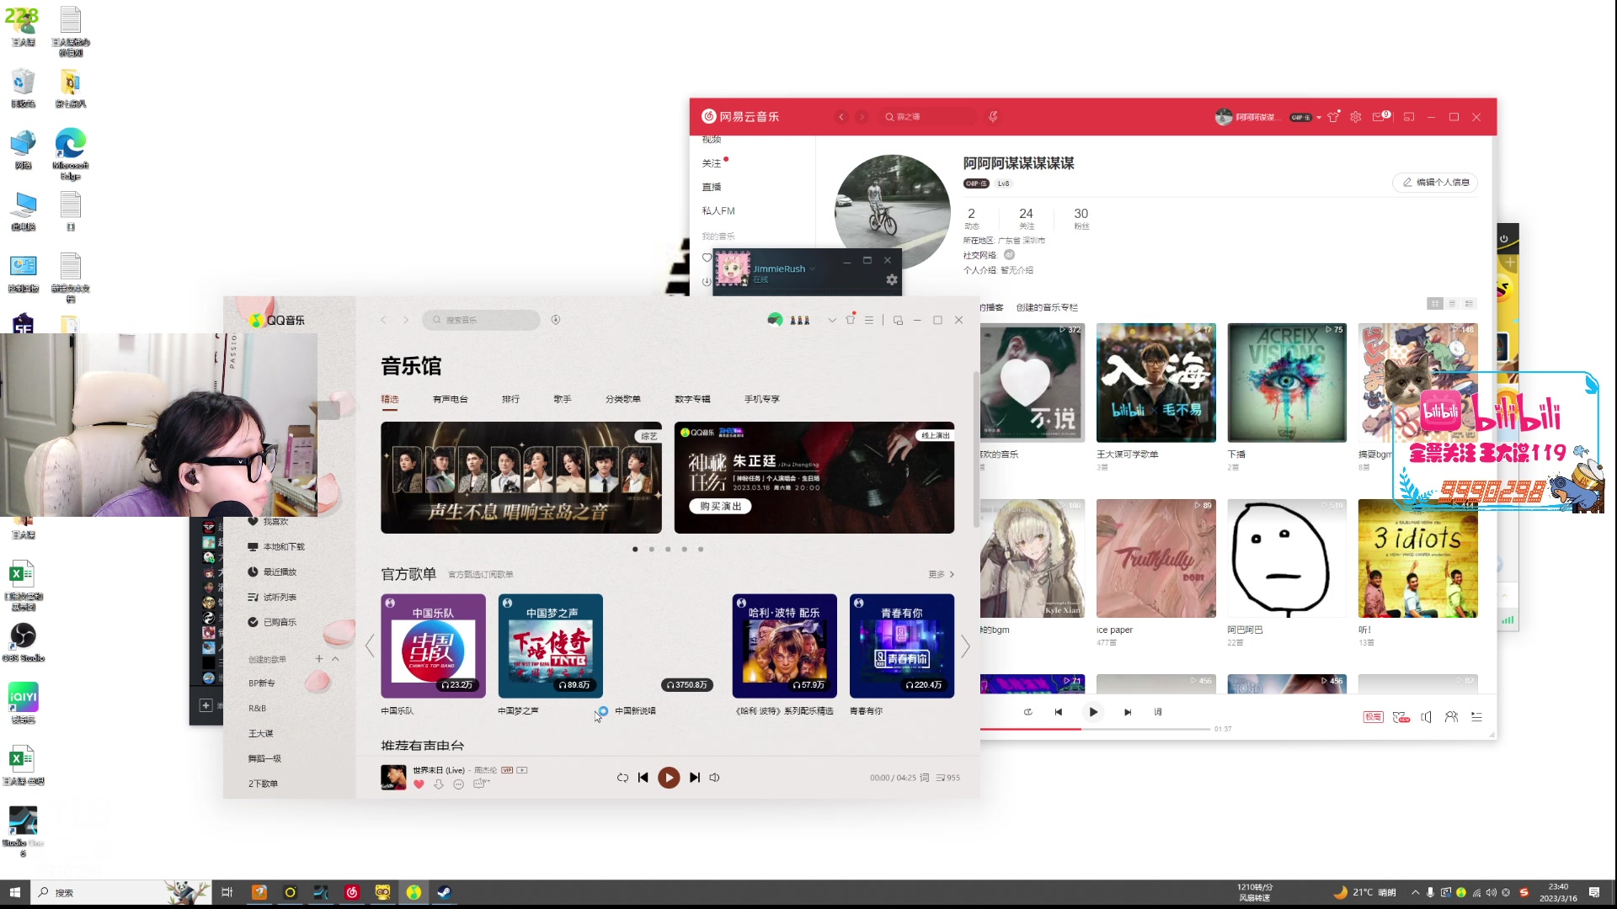Screen dimensions: 1617x909
Task: Click Windows Start button
Action: click(14, 892)
